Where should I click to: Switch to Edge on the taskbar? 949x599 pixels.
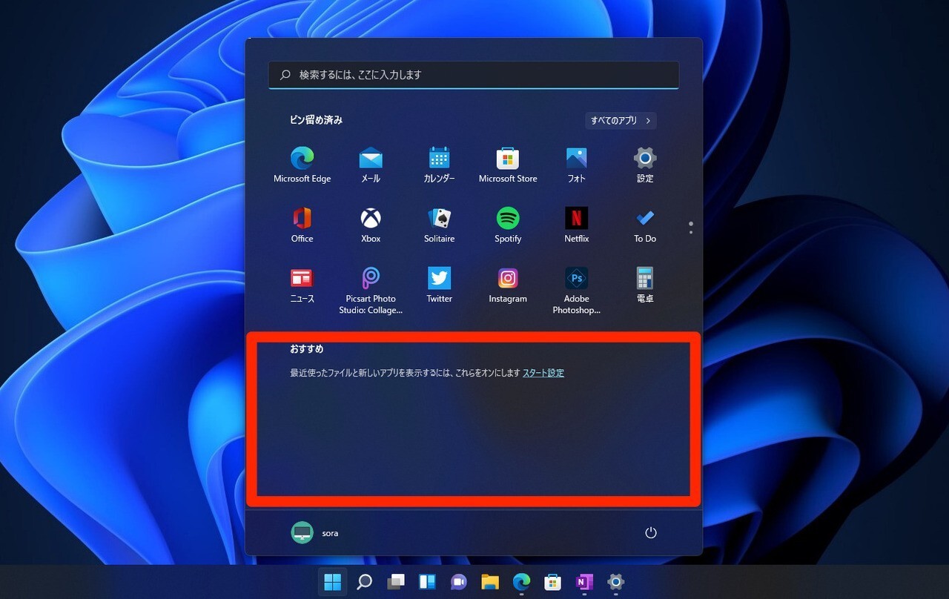(x=521, y=582)
